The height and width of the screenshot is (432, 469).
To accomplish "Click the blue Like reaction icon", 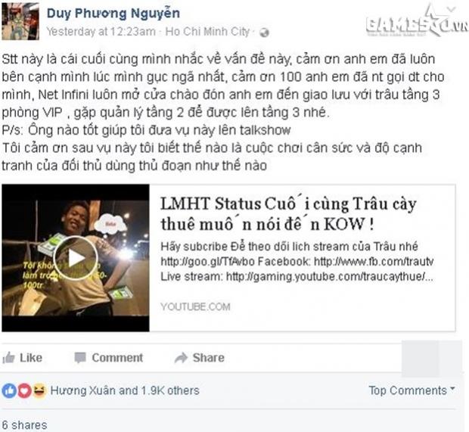I will [9, 390].
